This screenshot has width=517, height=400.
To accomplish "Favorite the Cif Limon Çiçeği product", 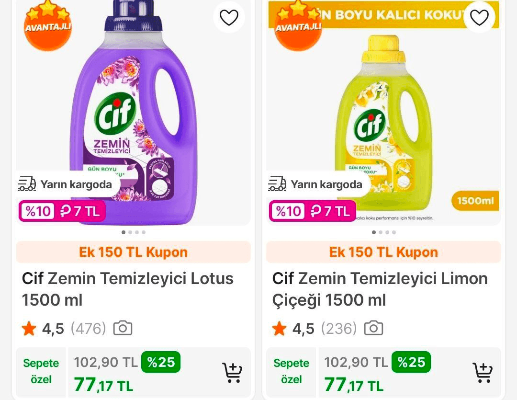I will (479, 17).
